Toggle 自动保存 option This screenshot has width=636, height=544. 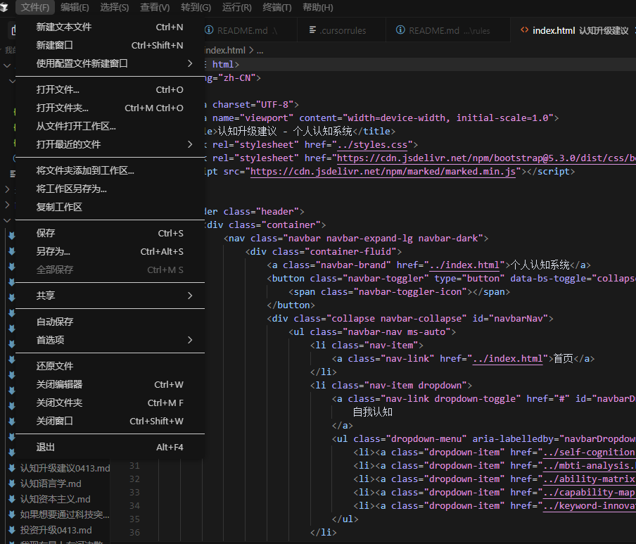click(x=110, y=322)
